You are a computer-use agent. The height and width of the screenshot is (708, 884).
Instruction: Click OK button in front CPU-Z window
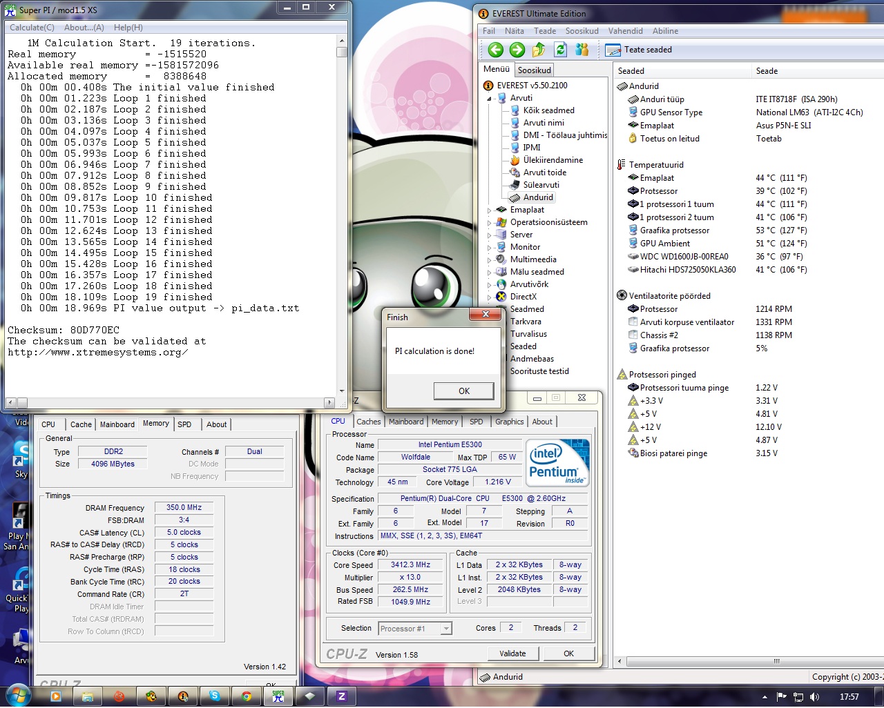(568, 653)
